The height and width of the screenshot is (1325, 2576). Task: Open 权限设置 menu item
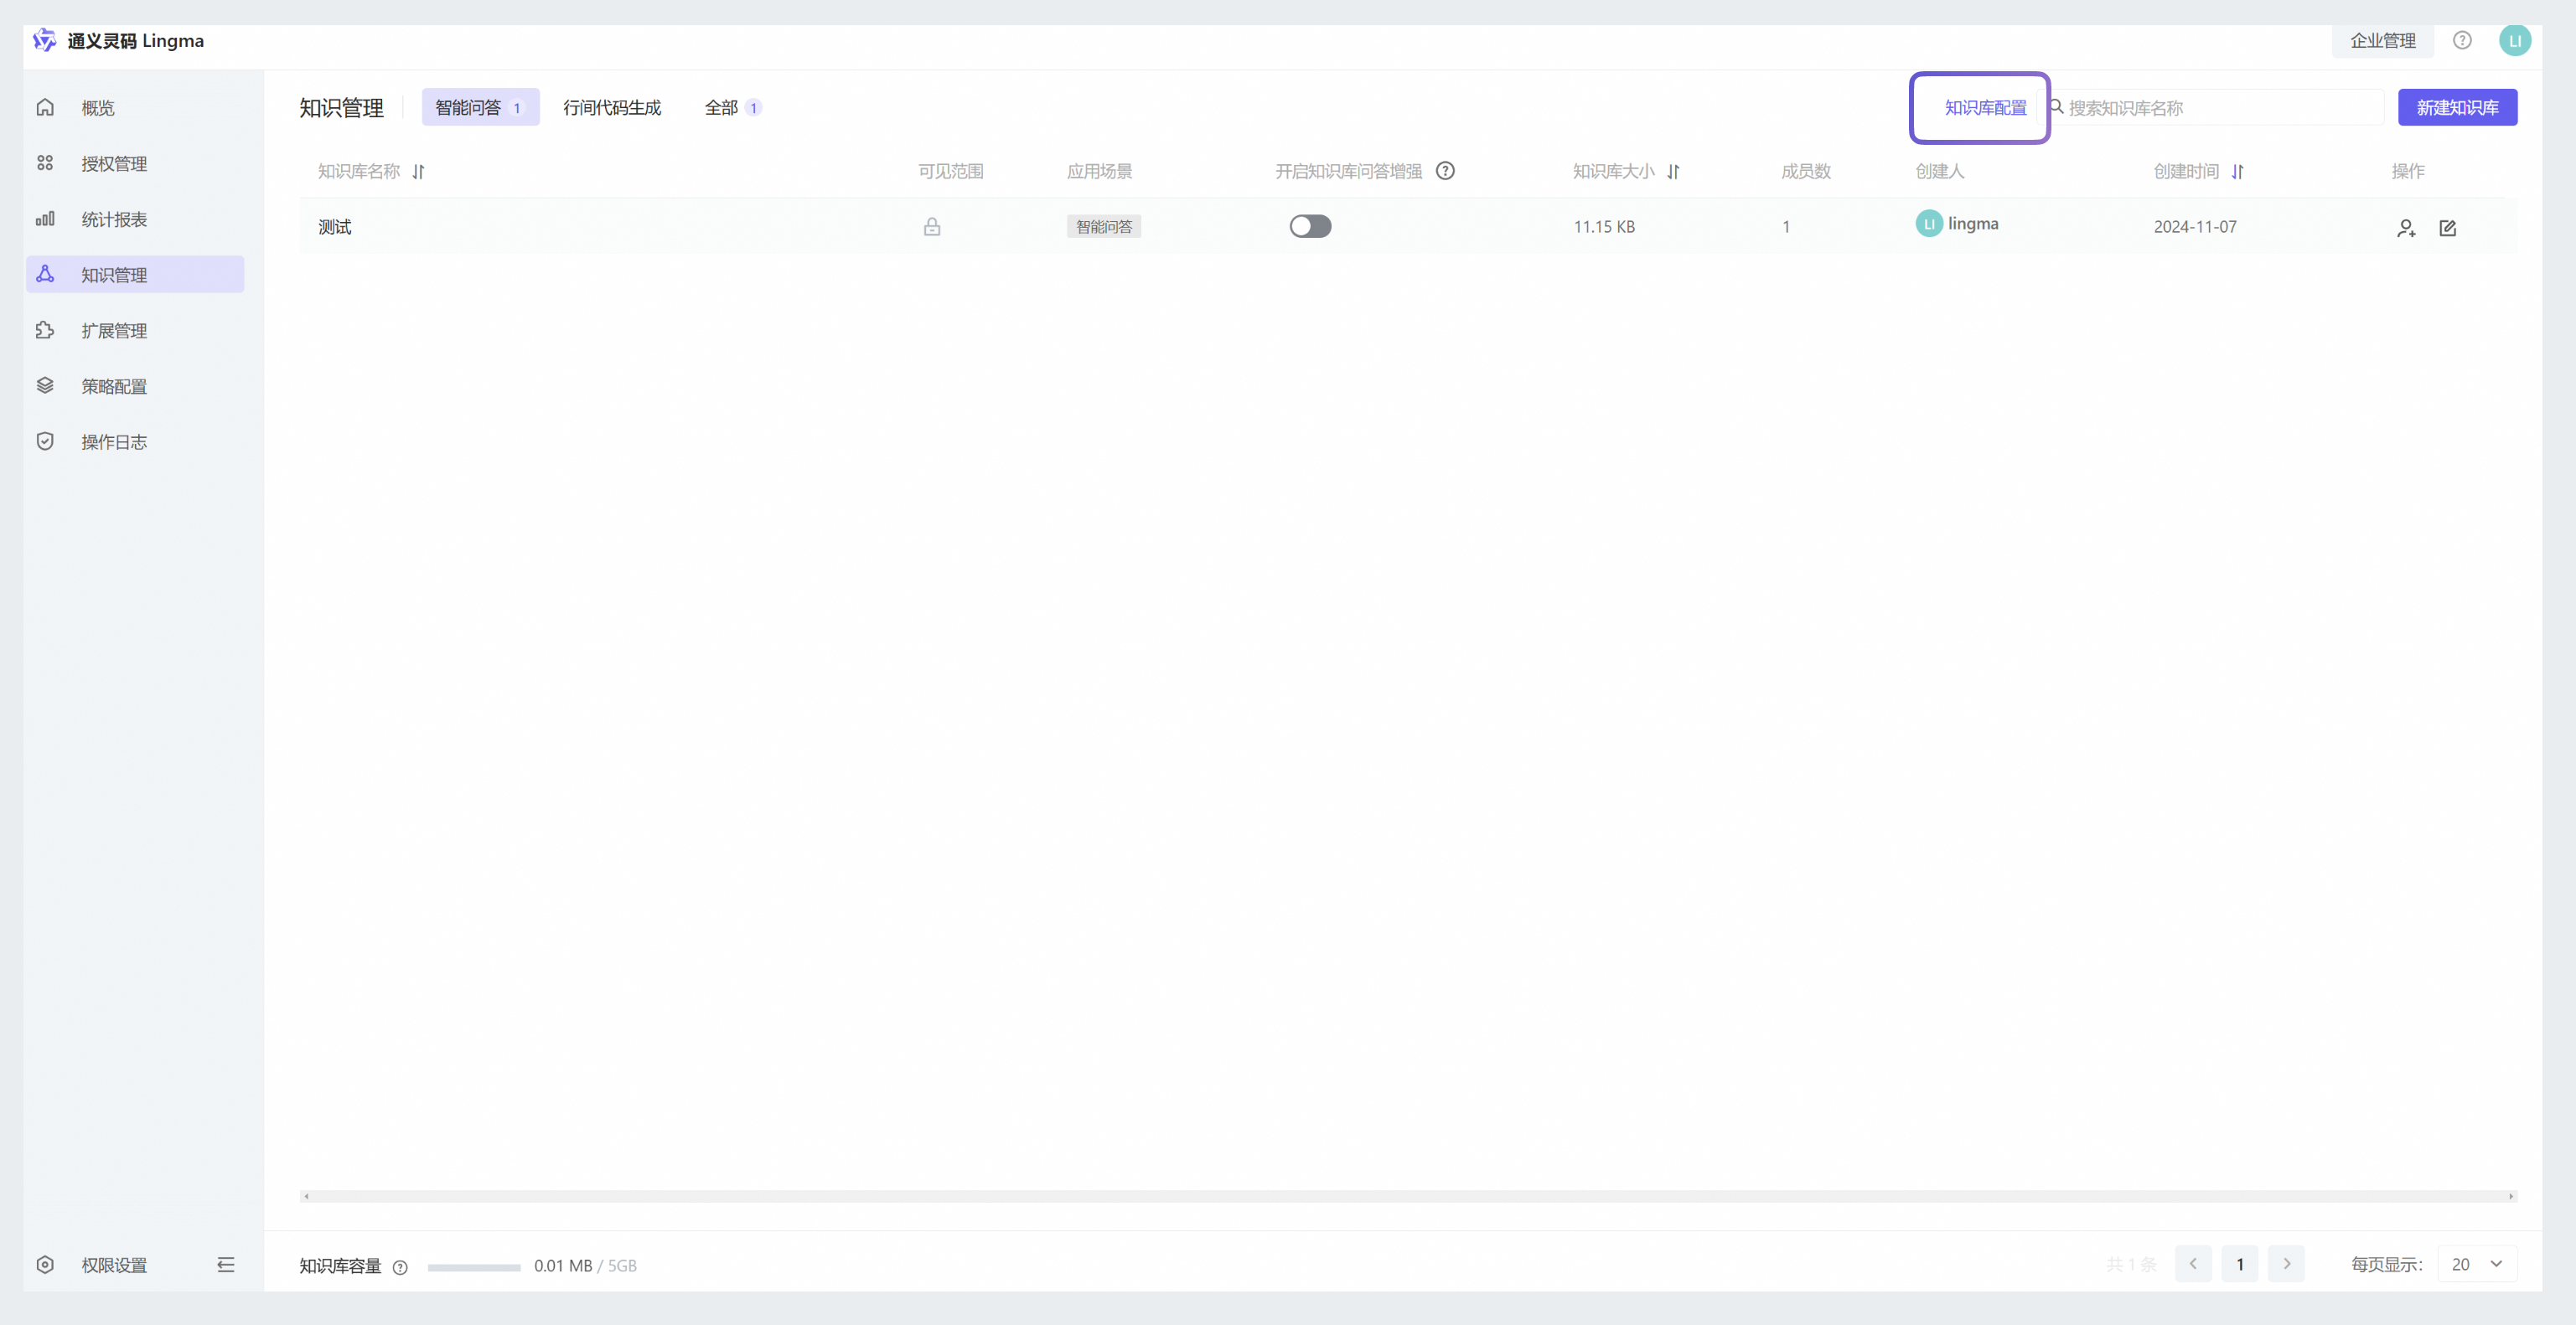114,1264
